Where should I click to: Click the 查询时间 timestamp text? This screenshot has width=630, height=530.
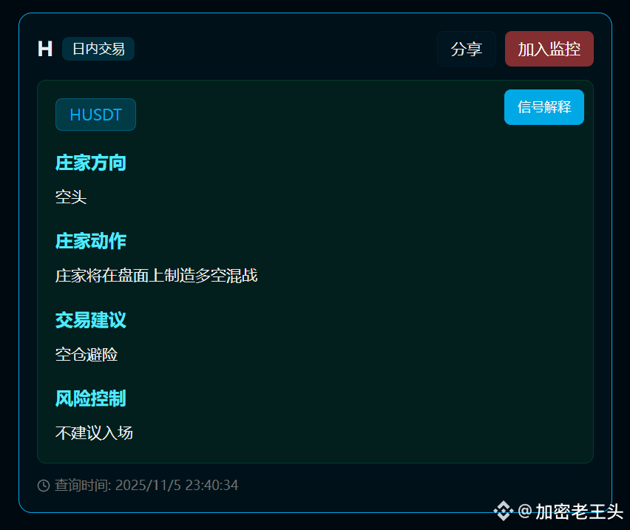[146, 486]
